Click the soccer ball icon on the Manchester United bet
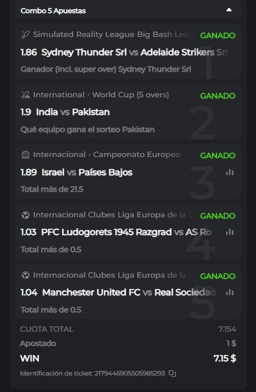 click(25, 275)
